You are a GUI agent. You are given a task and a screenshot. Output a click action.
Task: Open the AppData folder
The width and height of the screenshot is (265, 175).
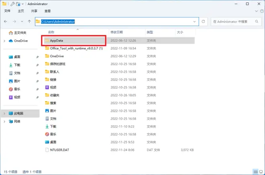57,41
